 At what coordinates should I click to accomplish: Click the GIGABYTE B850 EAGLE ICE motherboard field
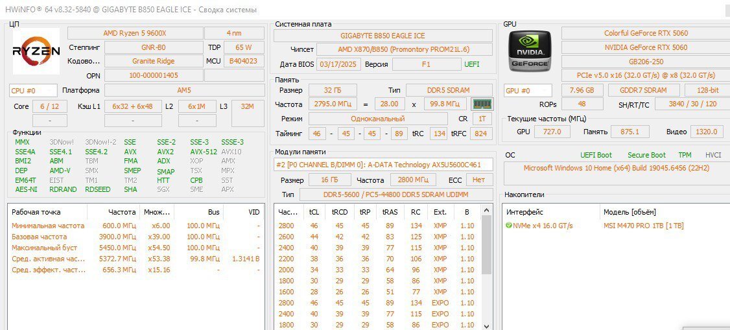[x=383, y=35]
